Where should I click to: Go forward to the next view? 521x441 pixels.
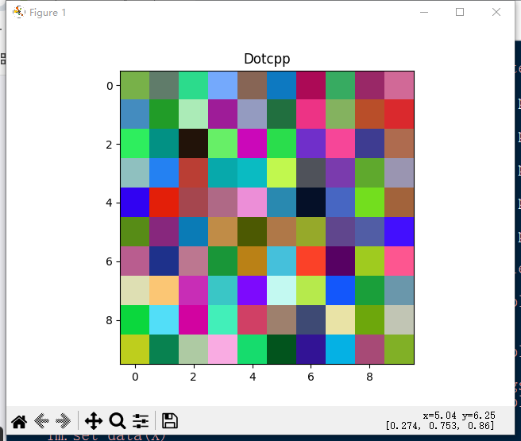pyautogui.click(x=63, y=421)
